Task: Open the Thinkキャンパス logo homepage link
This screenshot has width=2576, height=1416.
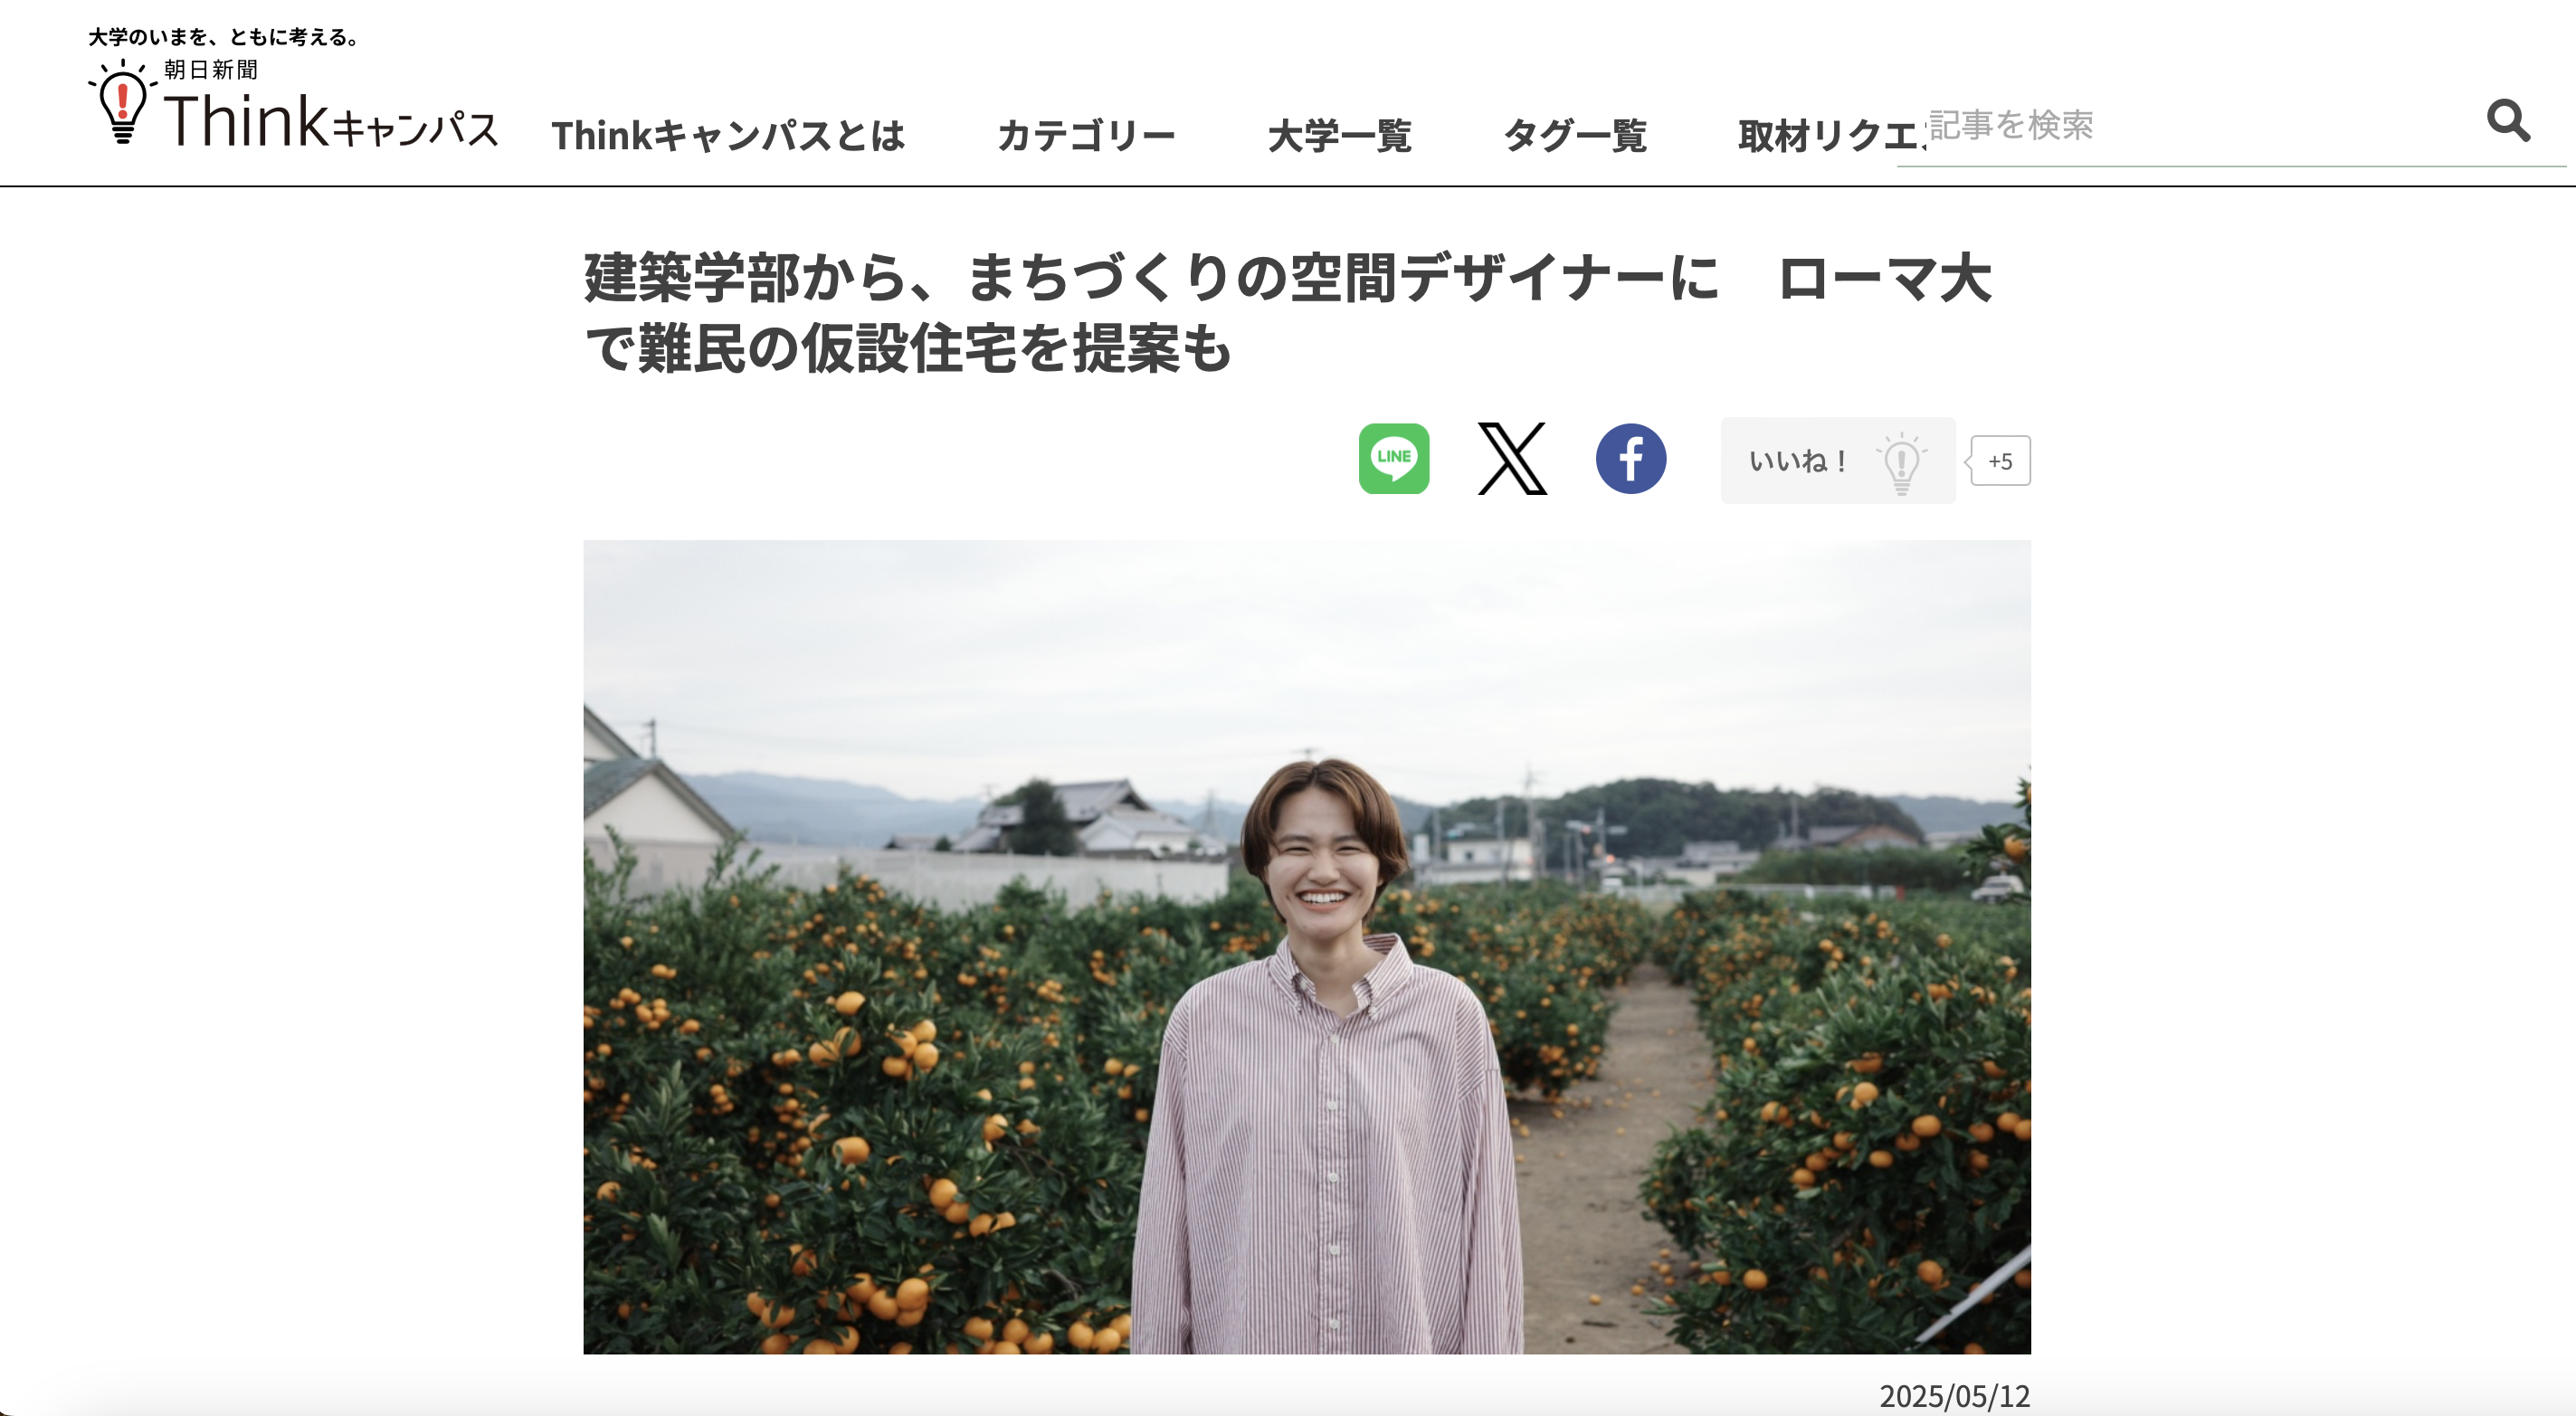Action: (x=295, y=102)
